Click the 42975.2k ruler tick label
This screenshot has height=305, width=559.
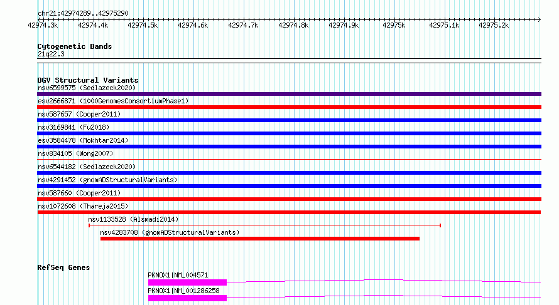[x=494, y=25]
